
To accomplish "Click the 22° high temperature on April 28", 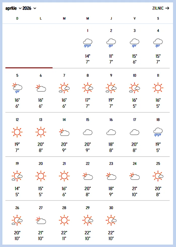I will [x=64, y=232].
